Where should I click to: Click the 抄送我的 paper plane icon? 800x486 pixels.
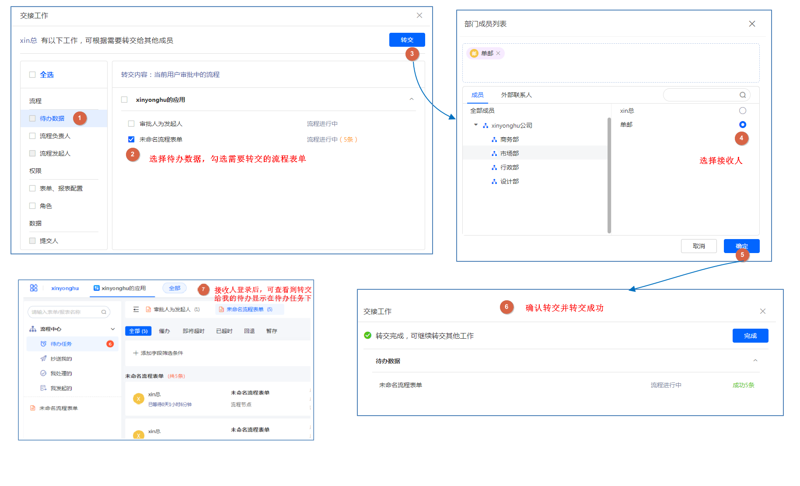click(43, 359)
